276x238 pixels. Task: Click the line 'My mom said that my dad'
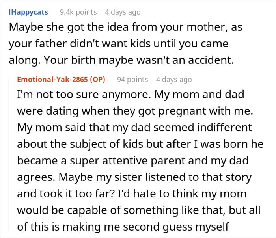tap(134, 128)
